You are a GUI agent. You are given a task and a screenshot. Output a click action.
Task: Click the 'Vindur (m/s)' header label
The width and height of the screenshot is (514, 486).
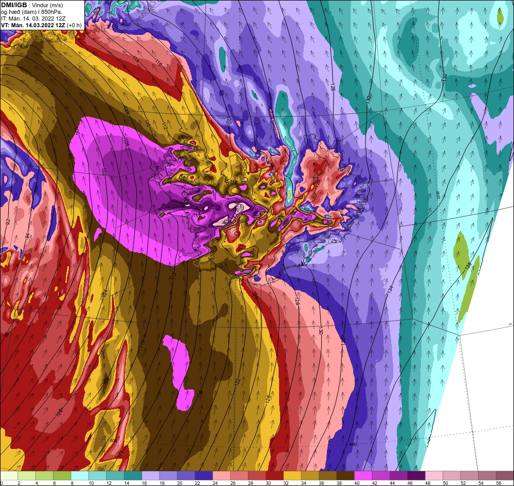(x=47, y=6)
